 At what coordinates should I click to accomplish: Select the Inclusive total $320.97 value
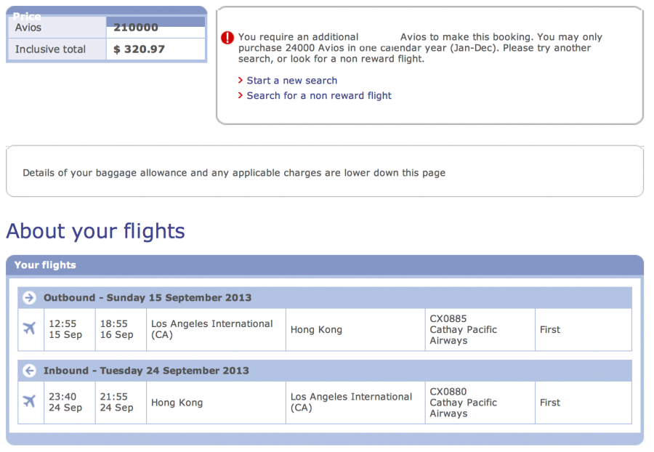(140, 49)
